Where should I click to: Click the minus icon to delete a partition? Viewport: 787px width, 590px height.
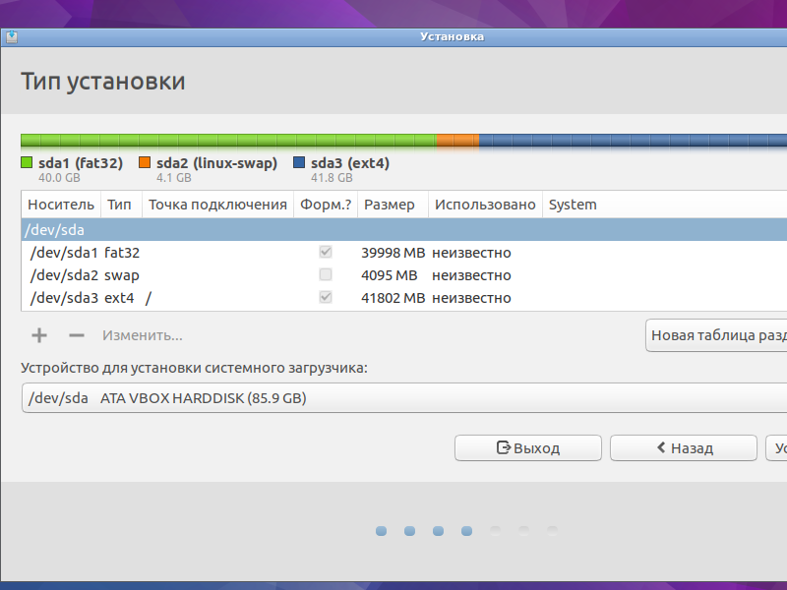point(75,335)
